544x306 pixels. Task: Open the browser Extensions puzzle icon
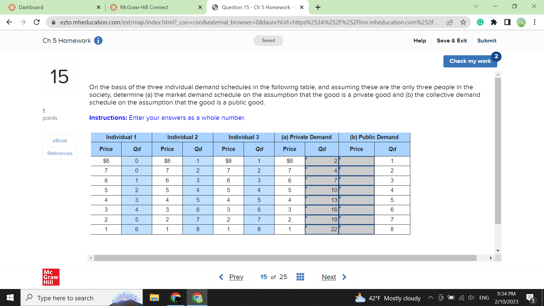coord(494,22)
